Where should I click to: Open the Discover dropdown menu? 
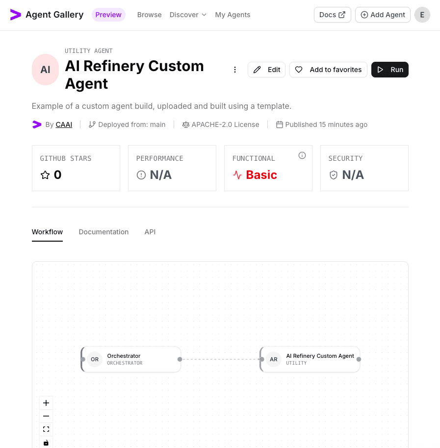pyautogui.click(x=188, y=15)
